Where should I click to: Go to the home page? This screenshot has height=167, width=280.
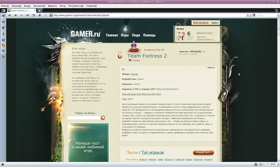pyautogui.click(x=40, y=15)
